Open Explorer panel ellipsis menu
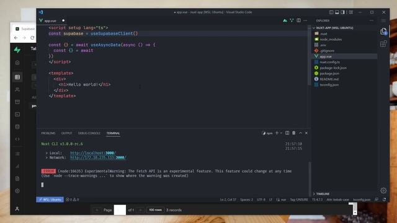The width and height of the screenshot is (397, 223). click(371, 20)
